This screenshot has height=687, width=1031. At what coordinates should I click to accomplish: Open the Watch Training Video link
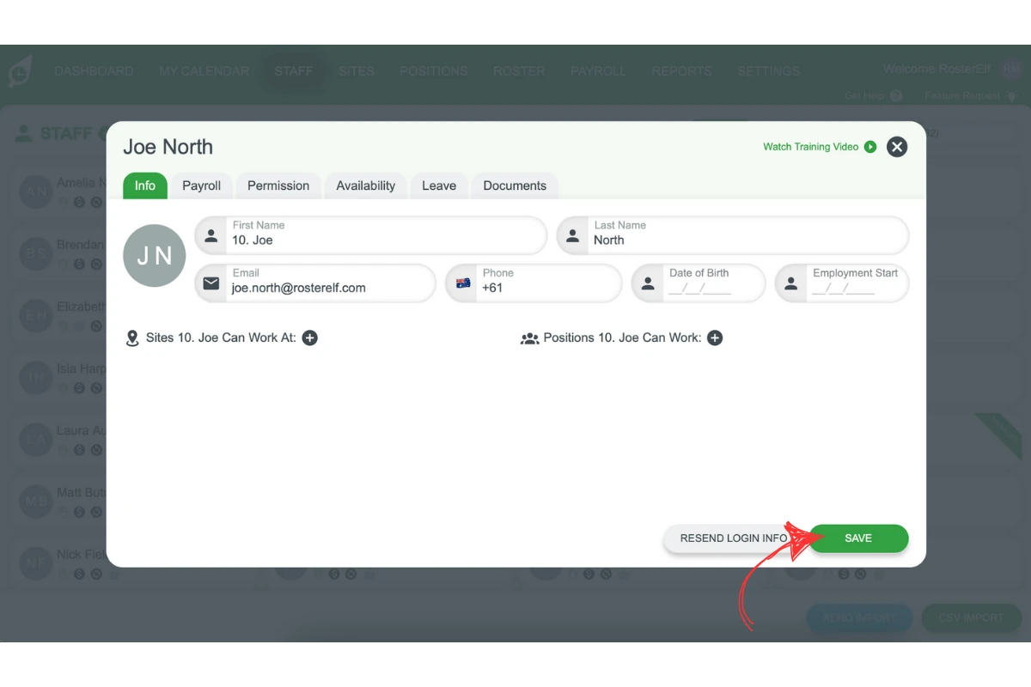click(x=811, y=147)
